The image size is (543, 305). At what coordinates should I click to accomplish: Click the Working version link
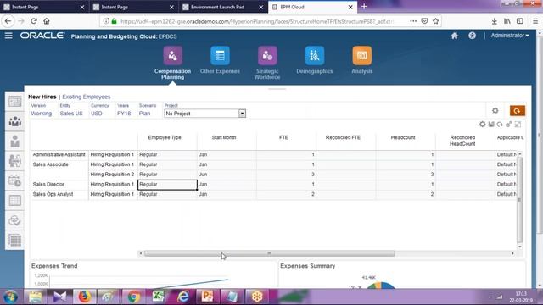pyautogui.click(x=42, y=114)
